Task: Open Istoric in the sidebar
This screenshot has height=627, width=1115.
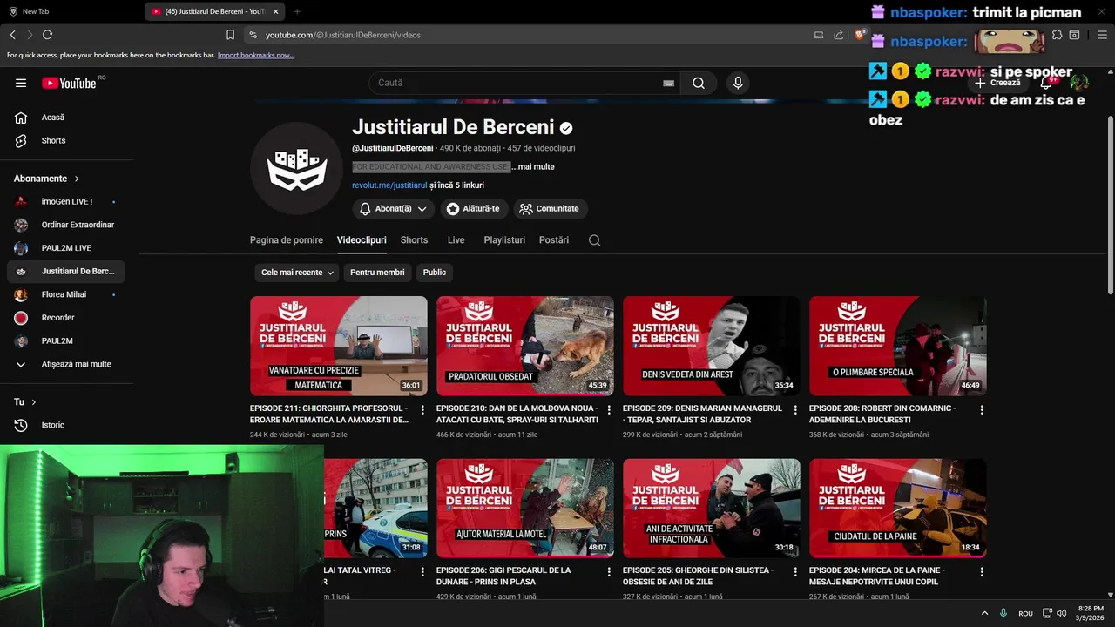Action: pyautogui.click(x=66, y=425)
